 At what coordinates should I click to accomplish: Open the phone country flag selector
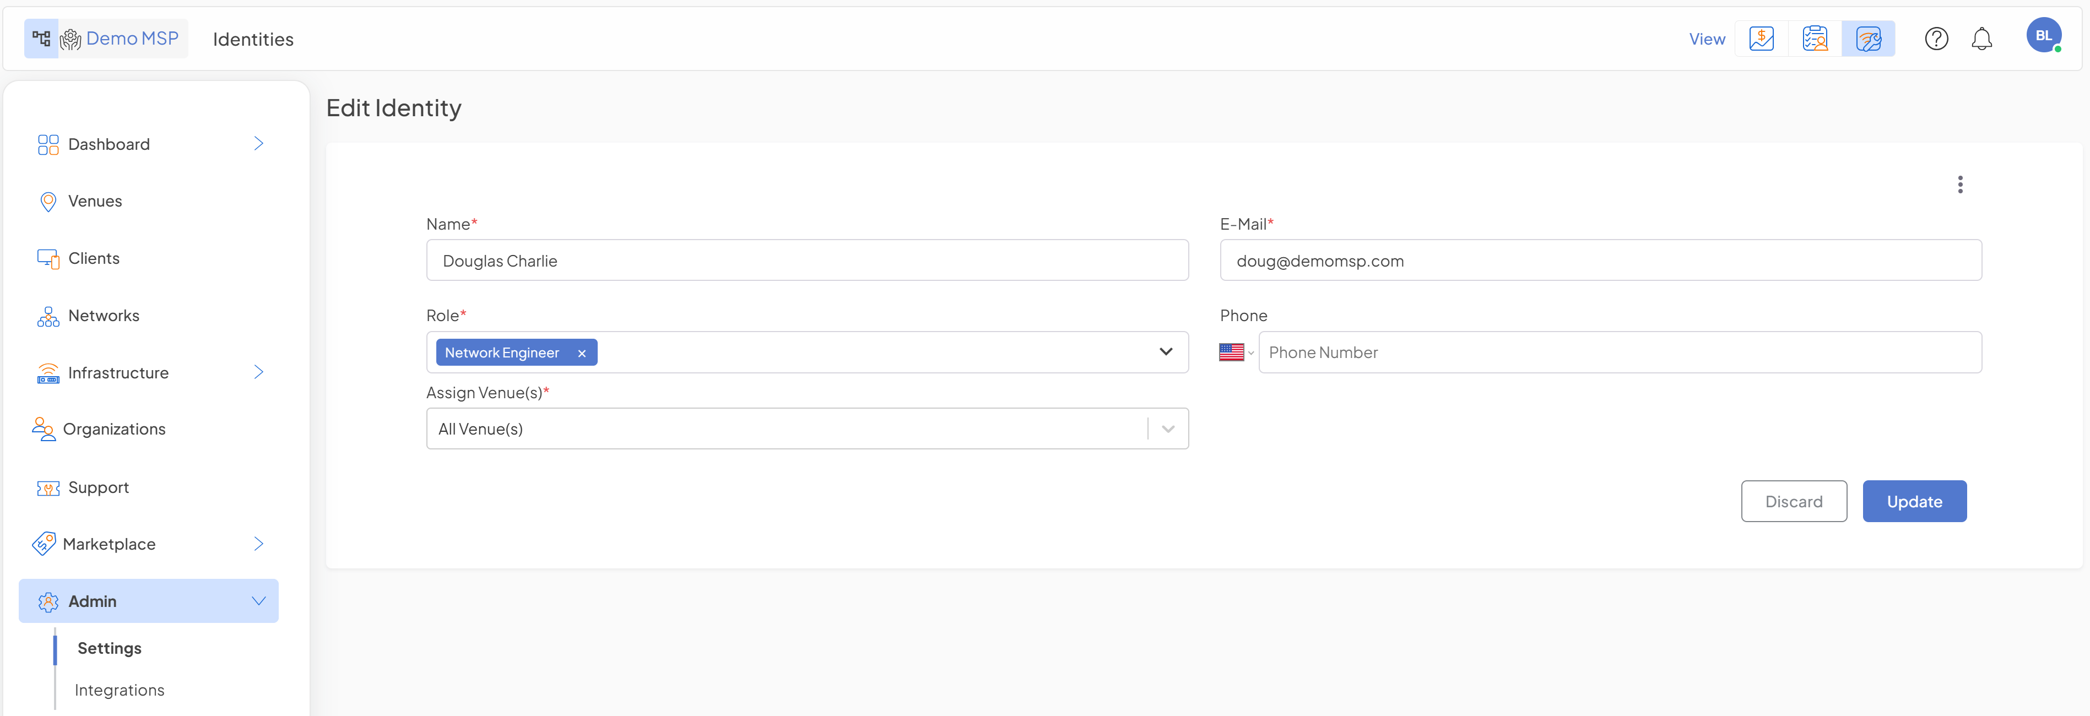1236,352
